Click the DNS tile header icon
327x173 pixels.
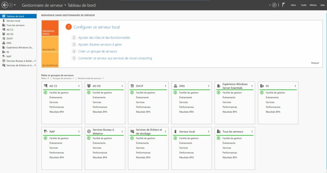click(x=175, y=86)
